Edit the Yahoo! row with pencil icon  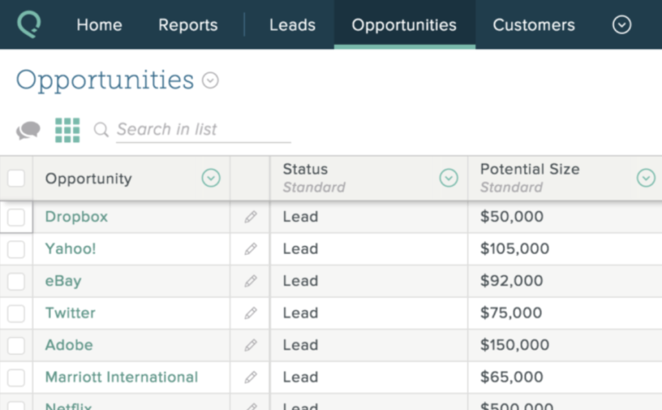250,249
